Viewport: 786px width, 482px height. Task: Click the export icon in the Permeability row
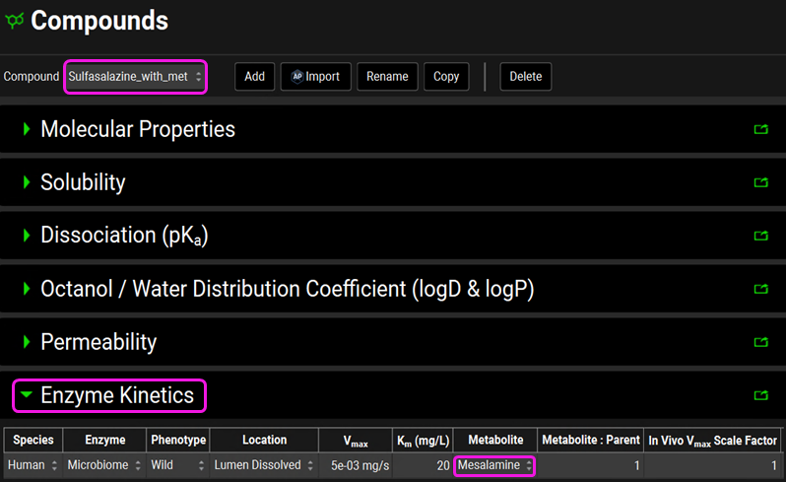[x=759, y=342]
